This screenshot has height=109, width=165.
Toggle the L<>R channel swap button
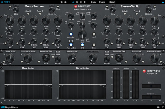[x=94, y=34]
